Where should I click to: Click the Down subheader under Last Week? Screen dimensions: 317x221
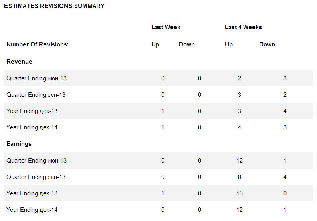pos(187,44)
